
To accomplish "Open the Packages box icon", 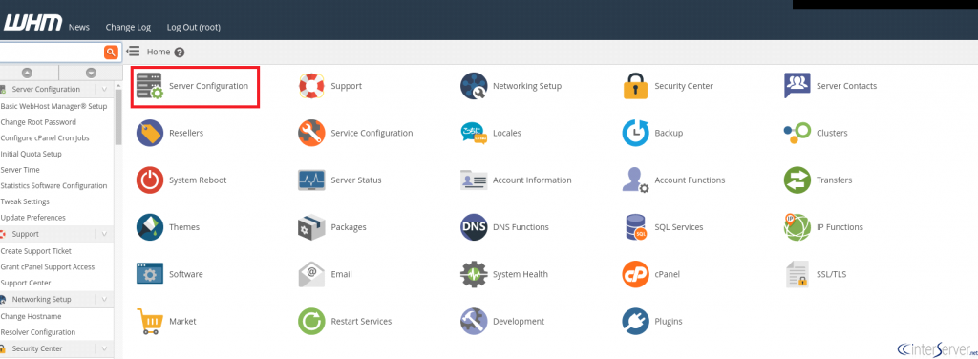I will click(x=311, y=227).
